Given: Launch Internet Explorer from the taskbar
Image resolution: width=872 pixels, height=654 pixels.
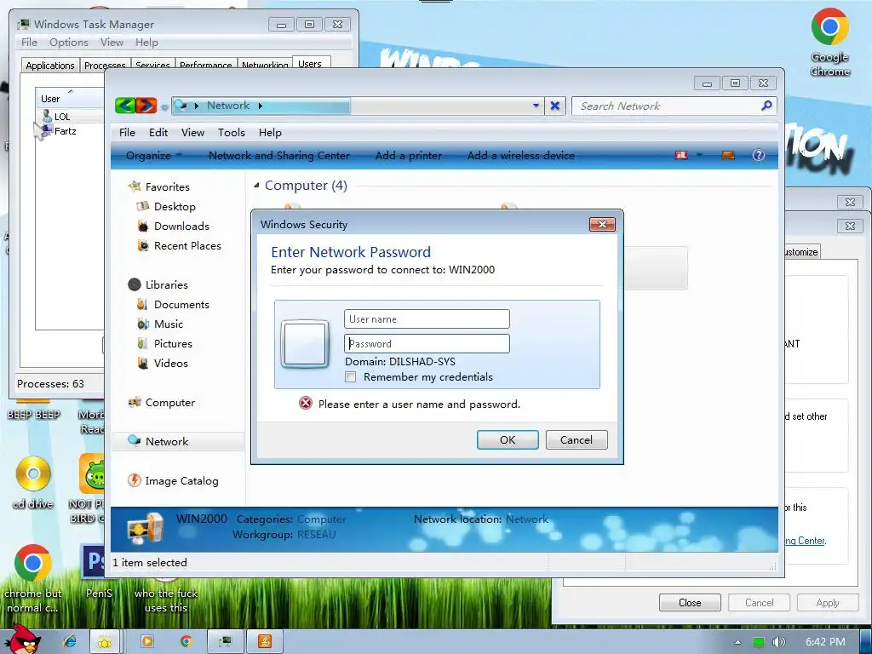Looking at the screenshot, I should 70,641.
